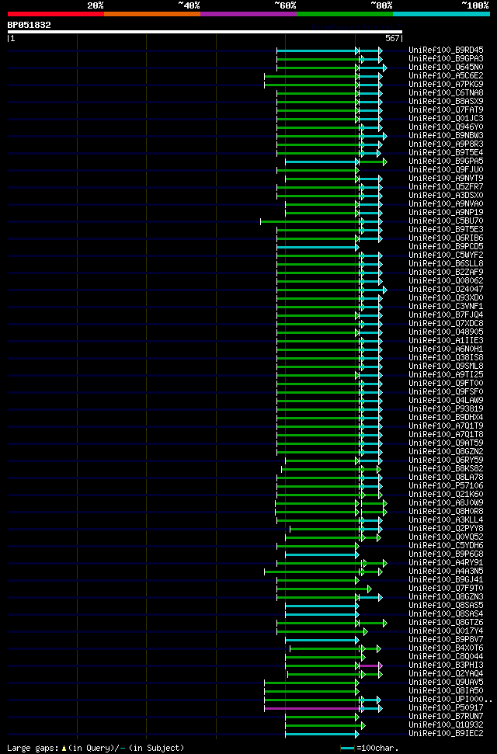The image size is (497, 754).
Task: Select the UniRef100_B3PHI3 label
Action: pyautogui.click(x=446, y=665)
